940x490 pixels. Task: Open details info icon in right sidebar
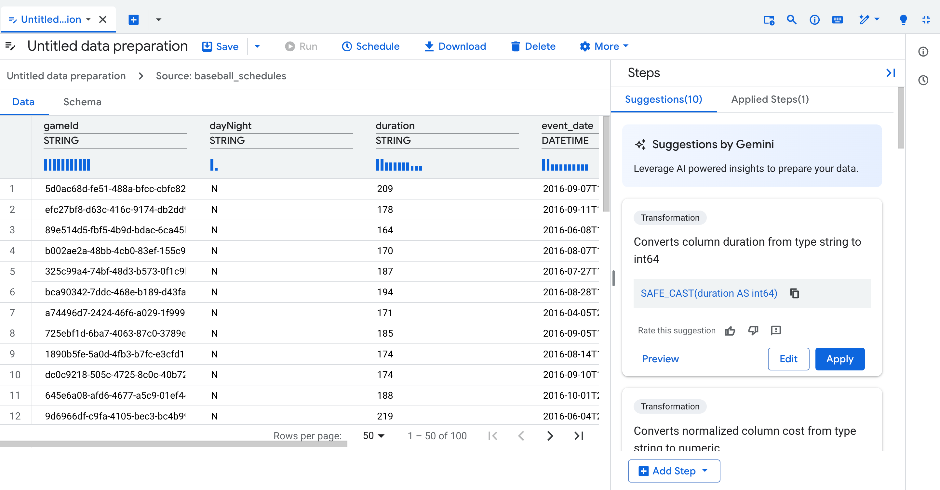(x=923, y=52)
